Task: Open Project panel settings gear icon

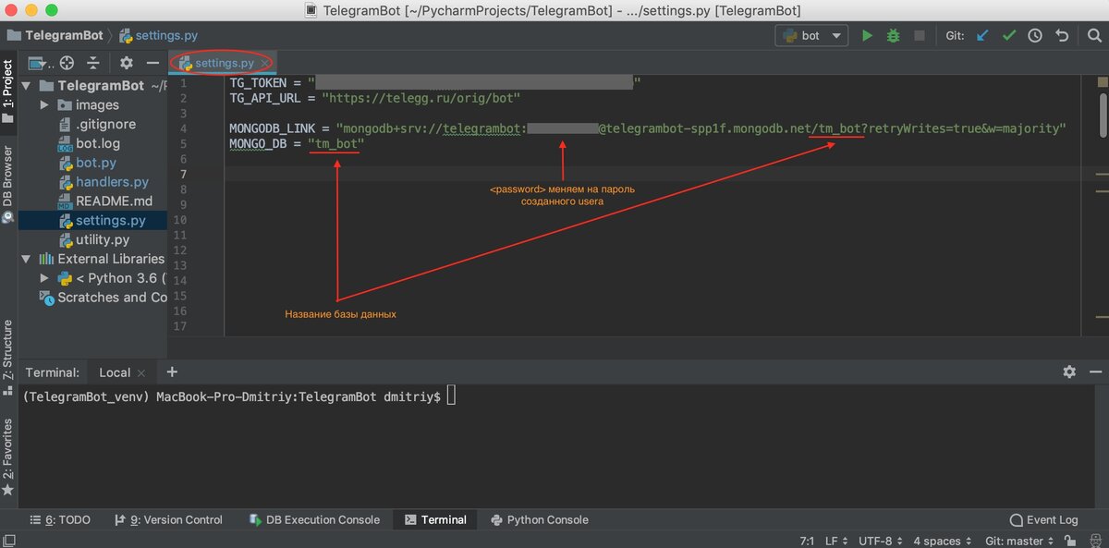Action: tap(126, 62)
